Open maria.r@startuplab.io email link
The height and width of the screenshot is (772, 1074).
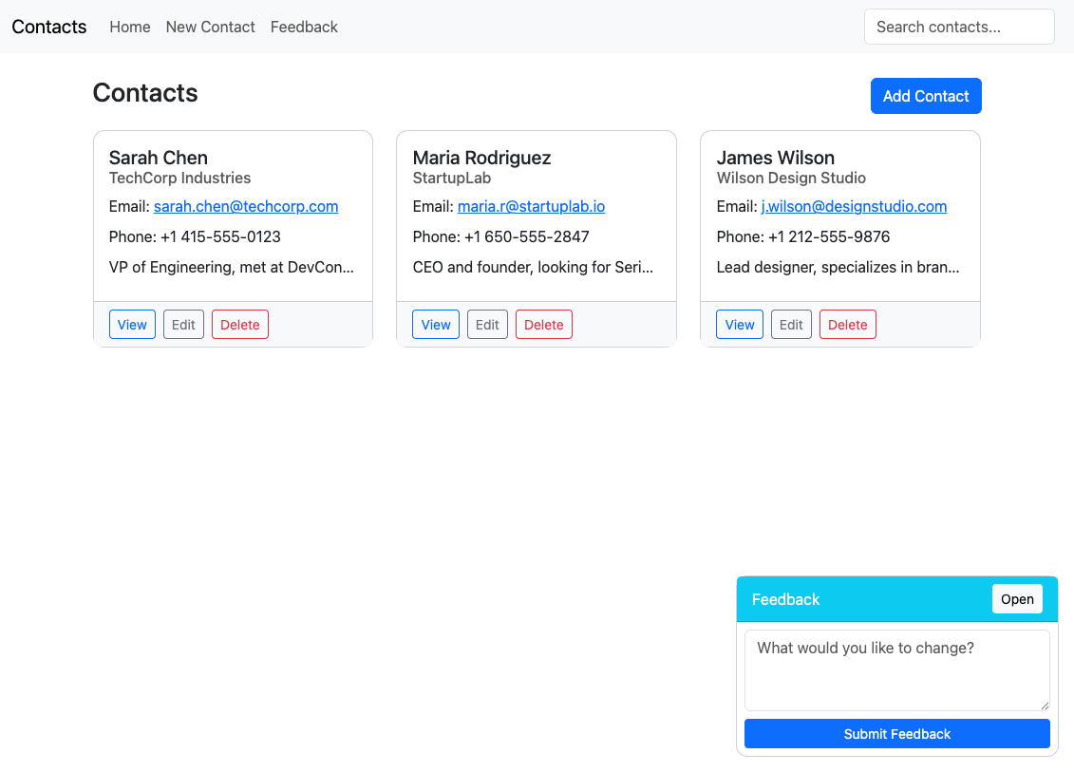pos(531,207)
